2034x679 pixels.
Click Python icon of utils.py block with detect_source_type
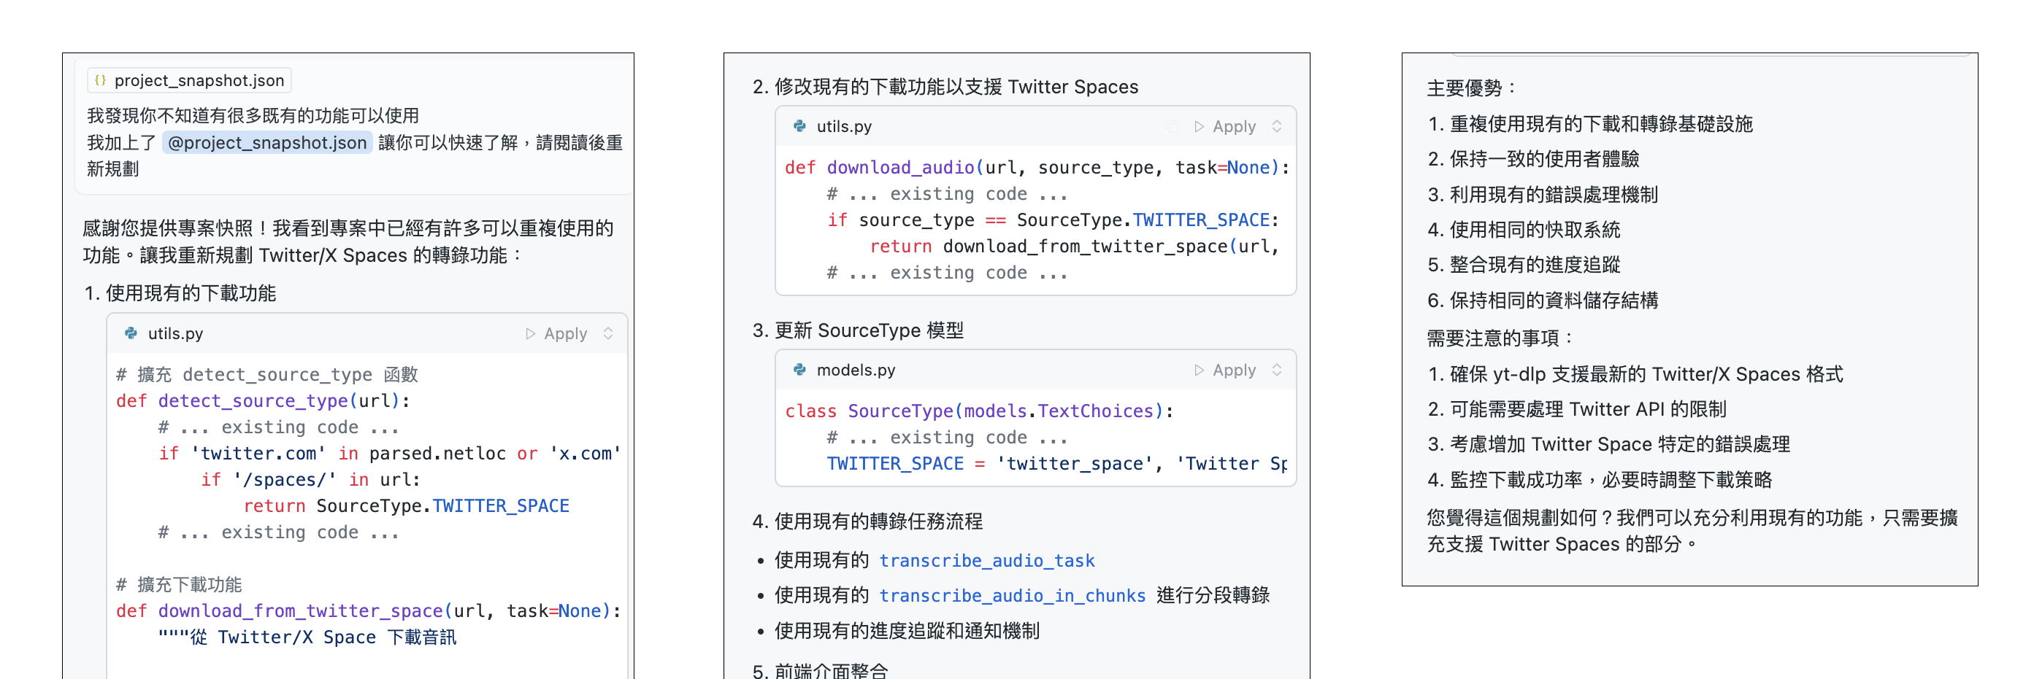pyautogui.click(x=131, y=333)
